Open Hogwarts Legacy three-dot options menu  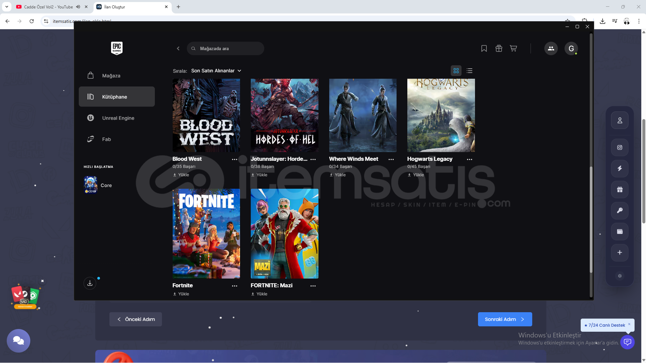click(x=469, y=159)
